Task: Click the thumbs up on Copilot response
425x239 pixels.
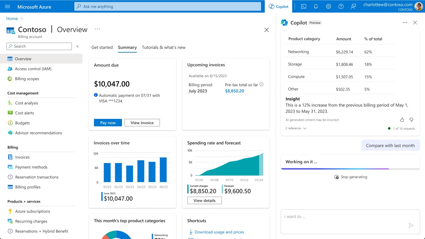Action: pyautogui.click(x=402, y=120)
